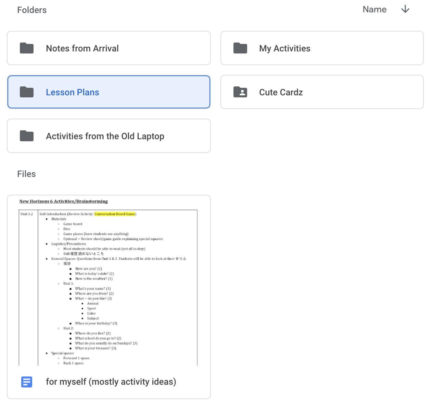Viewport: 432px width, 419px height.
Task: Click the file name for myself (mostly activity ideas)
Action: pos(111,382)
